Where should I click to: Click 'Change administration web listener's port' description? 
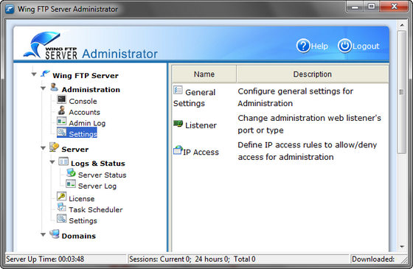(309, 124)
